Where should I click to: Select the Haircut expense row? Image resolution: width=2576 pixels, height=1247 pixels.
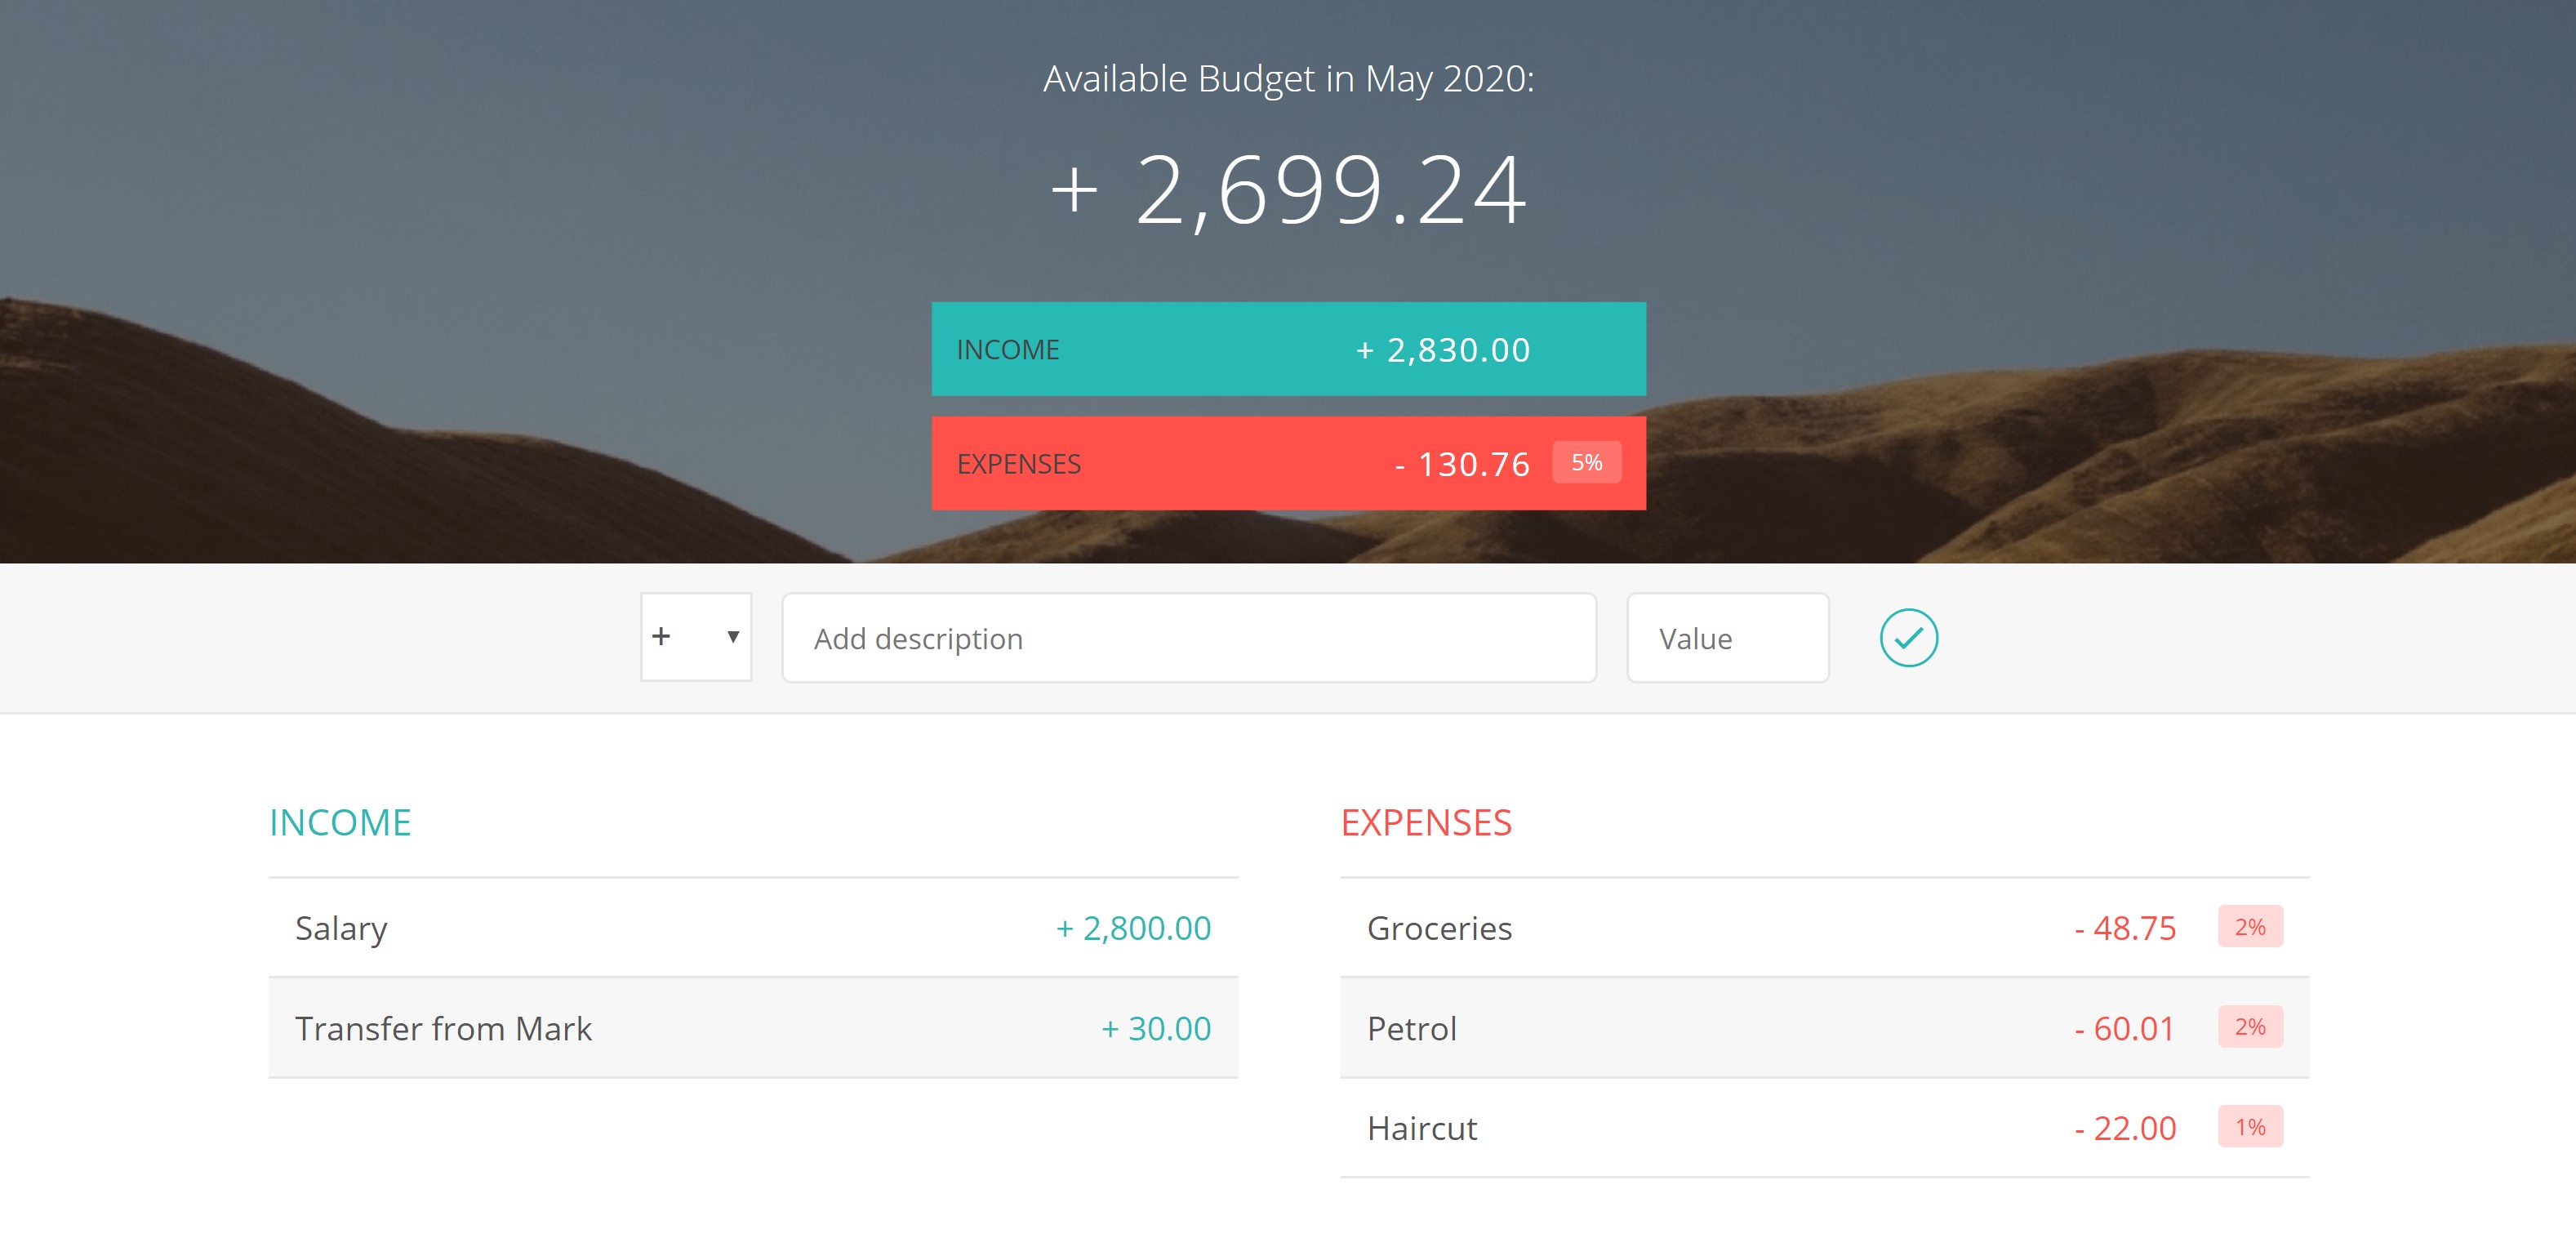tap(1825, 1128)
